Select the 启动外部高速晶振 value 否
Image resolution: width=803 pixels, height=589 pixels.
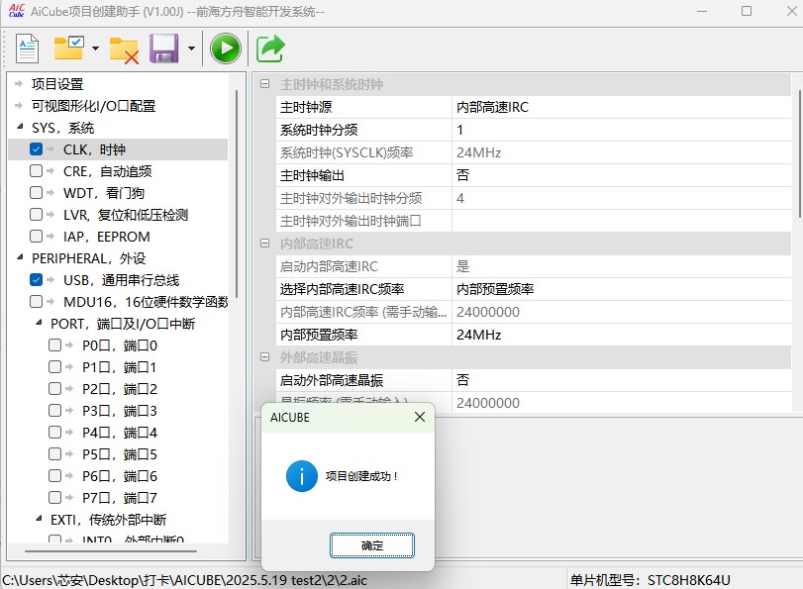(x=621, y=380)
